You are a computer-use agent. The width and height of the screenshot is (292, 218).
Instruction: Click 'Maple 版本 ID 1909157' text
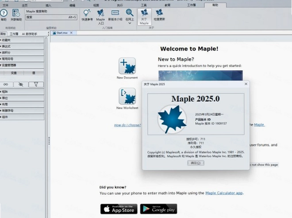211,124
